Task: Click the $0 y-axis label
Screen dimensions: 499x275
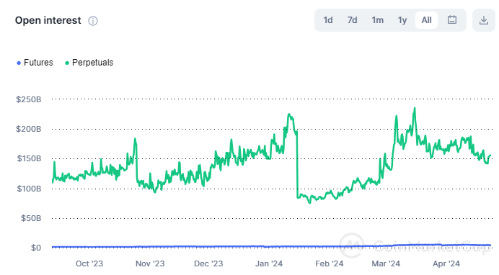Action: coord(36,248)
